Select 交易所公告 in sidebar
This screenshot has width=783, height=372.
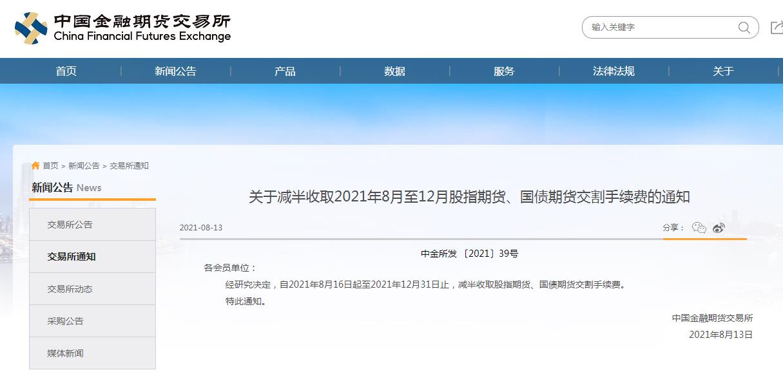click(92, 225)
